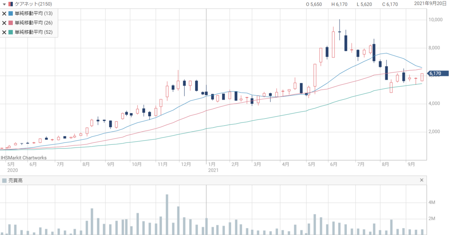Click the 売買高 panel label

click(x=15, y=181)
